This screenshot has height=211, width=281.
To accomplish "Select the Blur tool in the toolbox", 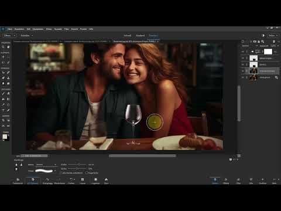I will [3, 83].
